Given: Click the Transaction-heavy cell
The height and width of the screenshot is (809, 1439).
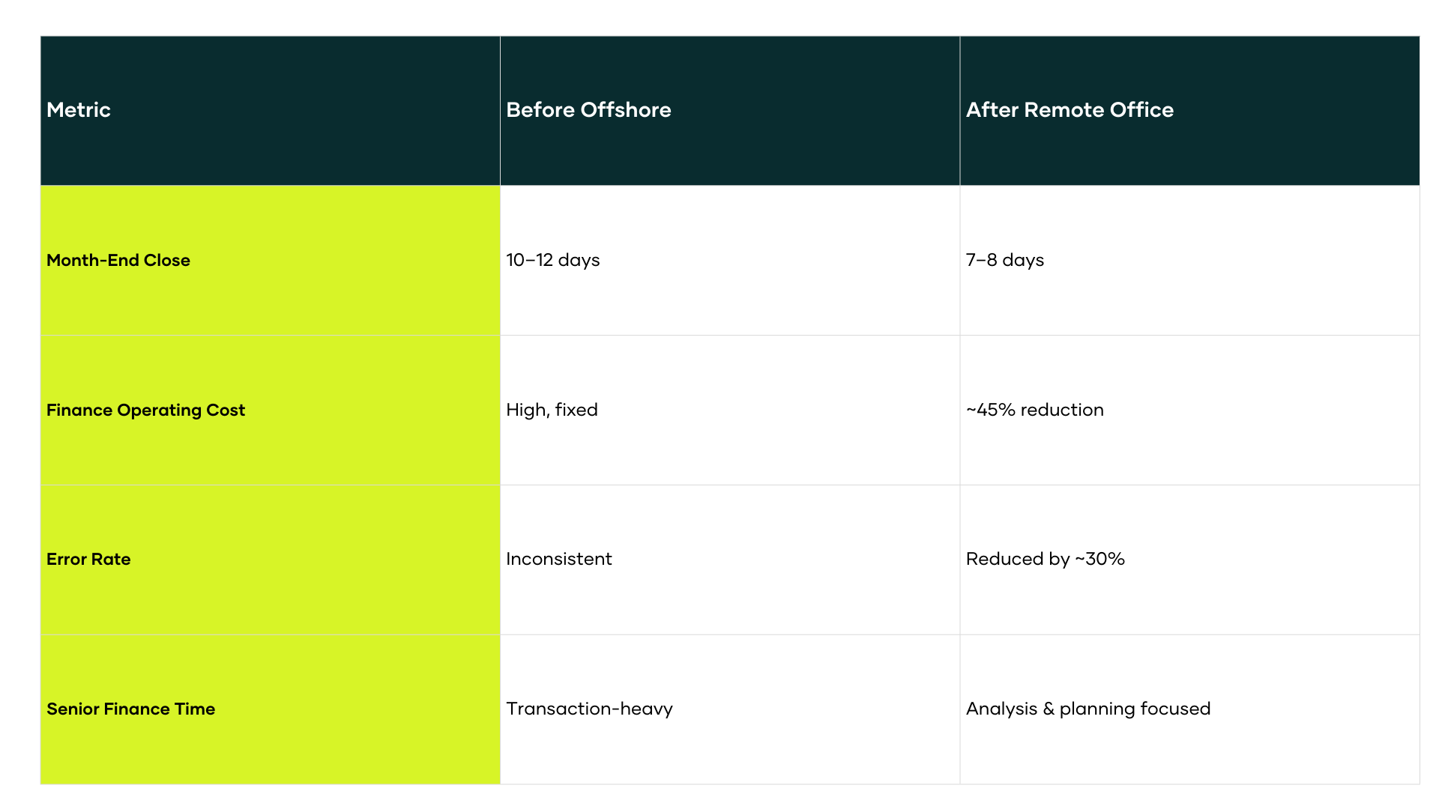Looking at the screenshot, I should (x=589, y=709).
